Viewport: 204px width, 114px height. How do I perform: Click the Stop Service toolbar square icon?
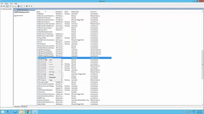(x=27, y=6)
